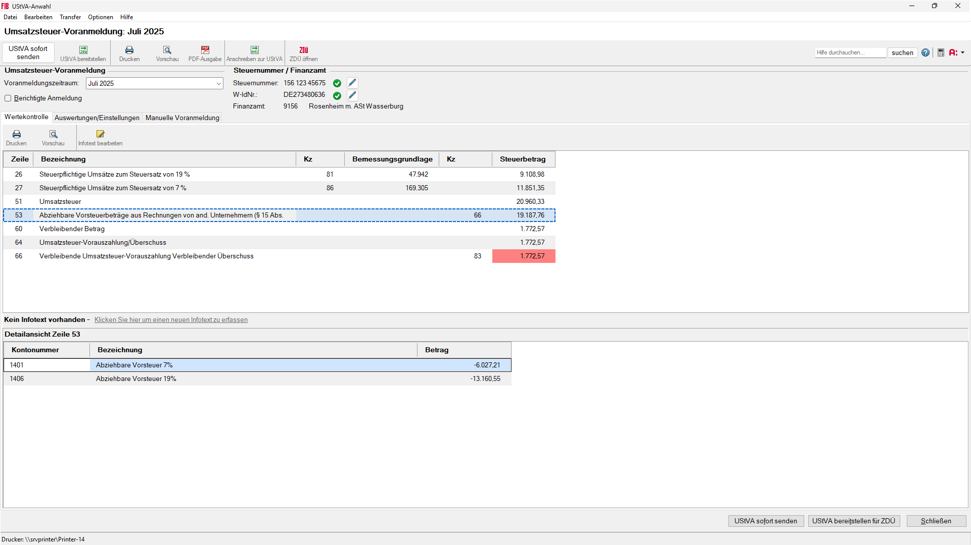This screenshot has width=971, height=545.
Task: Enable the Berichtigte Anmeldung checkbox
Action: click(x=8, y=98)
